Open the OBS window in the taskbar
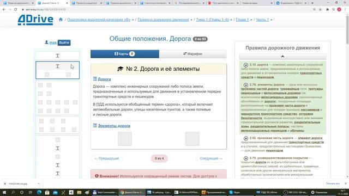 pos(295,192)
